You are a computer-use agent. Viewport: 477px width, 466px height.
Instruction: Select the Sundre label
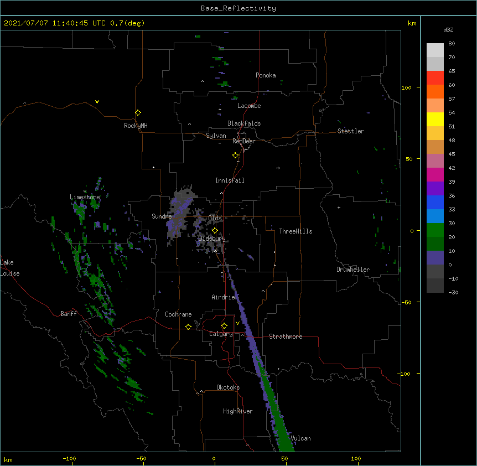tap(162, 216)
